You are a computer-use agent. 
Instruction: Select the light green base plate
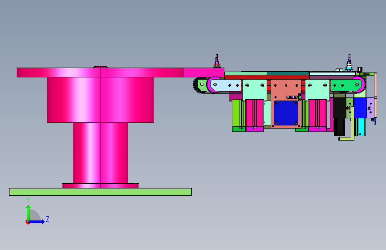[101, 192]
